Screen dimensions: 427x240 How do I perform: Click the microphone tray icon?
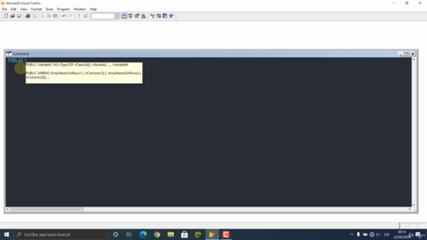[x=358, y=234]
